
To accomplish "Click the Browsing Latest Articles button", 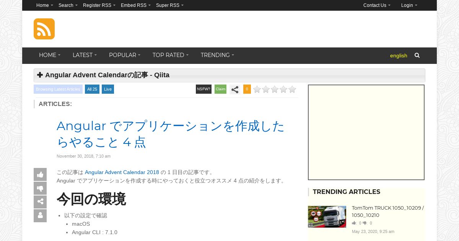I will [58, 89].
